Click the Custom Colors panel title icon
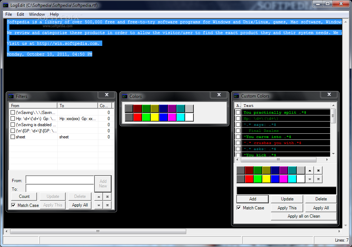Image resolution: width=352 pixels, height=247 pixels. click(x=236, y=96)
